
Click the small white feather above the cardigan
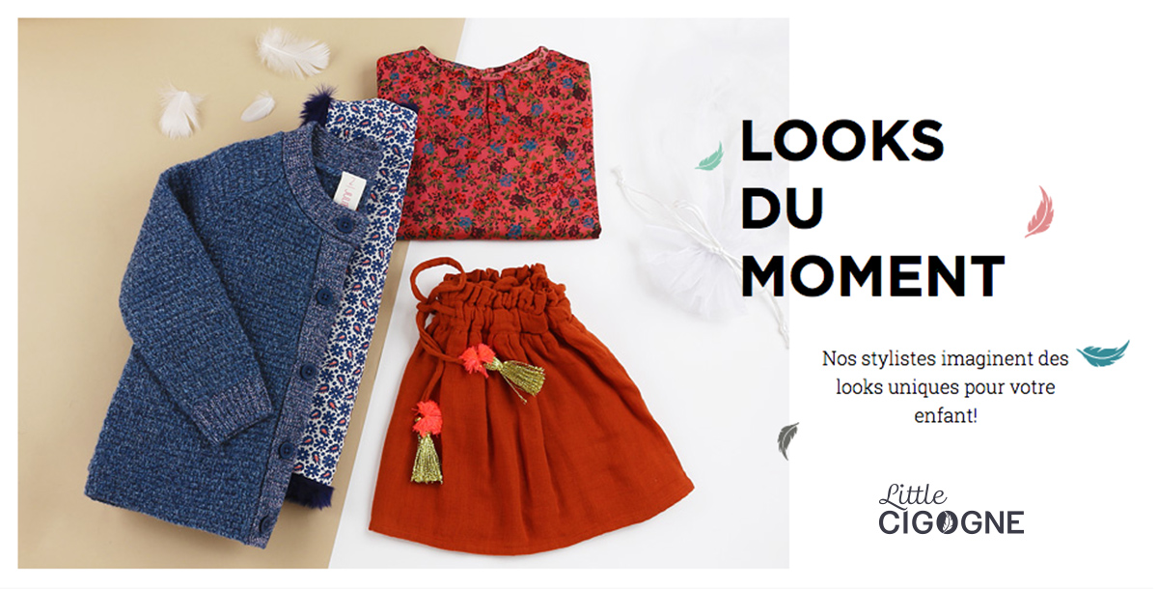tap(257, 107)
